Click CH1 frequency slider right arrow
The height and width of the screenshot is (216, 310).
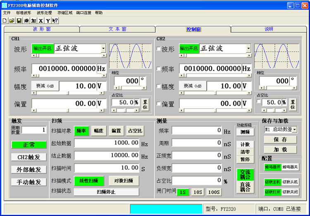(x=104, y=75)
